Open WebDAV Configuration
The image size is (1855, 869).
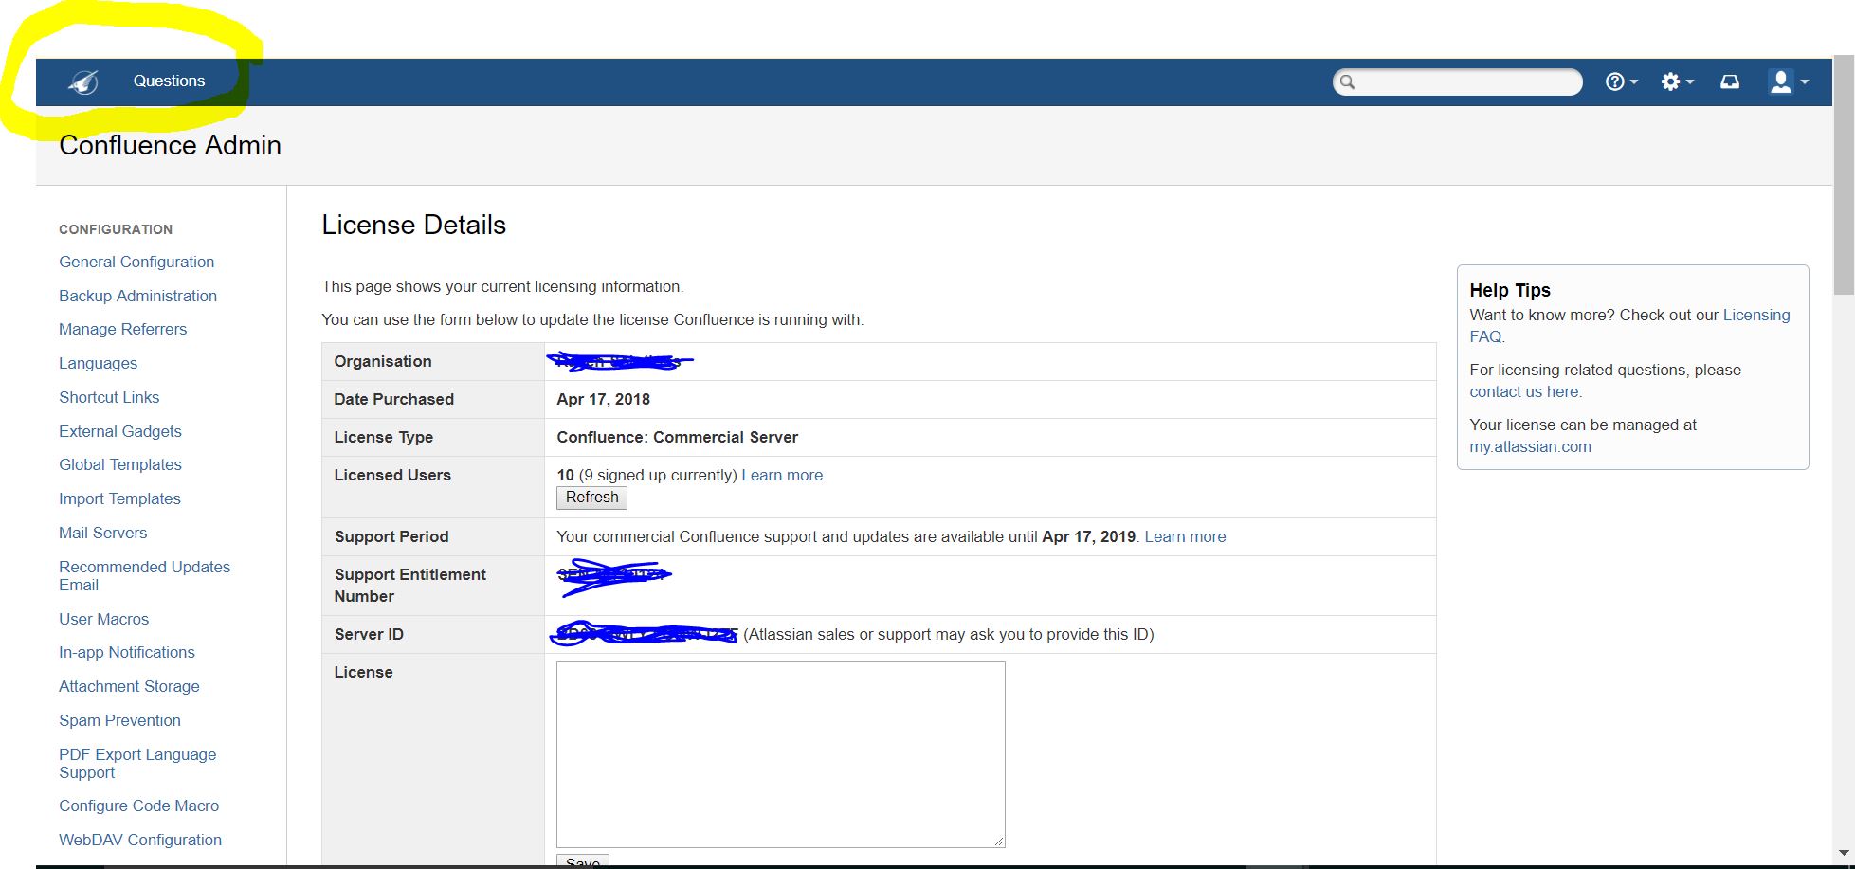[140, 840]
